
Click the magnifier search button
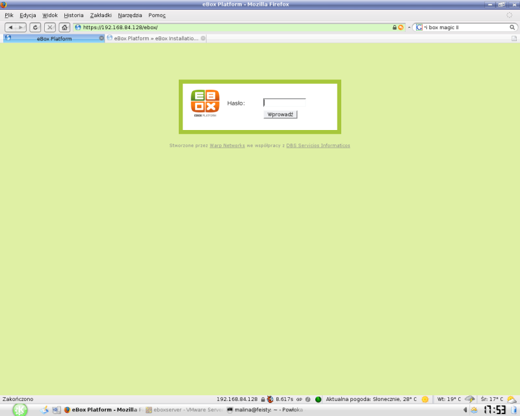point(512,27)
